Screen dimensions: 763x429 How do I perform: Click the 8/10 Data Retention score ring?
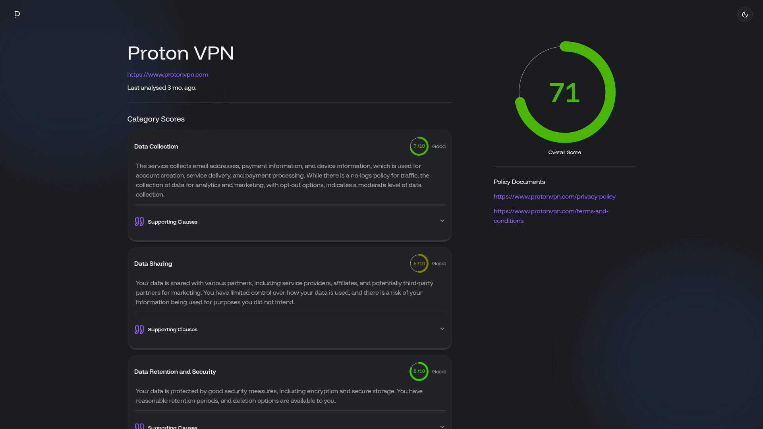click(419, 371)
